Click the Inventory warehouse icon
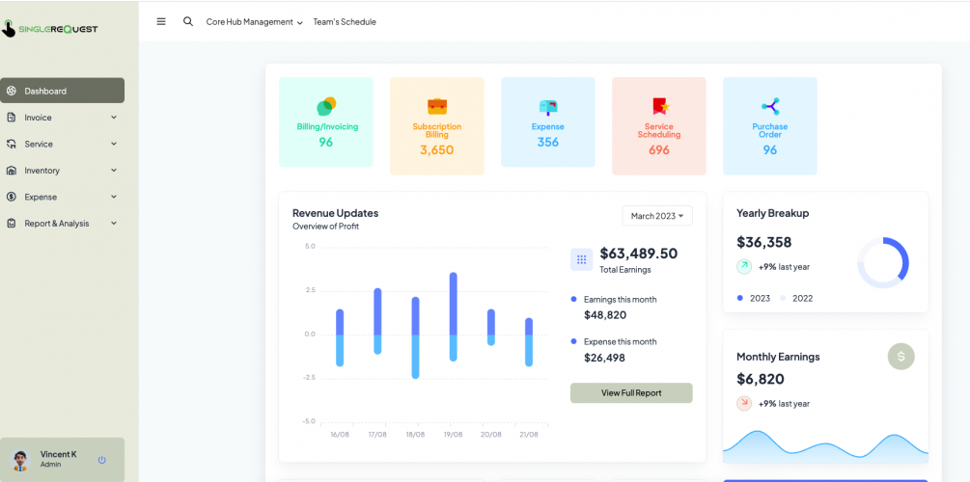This screenshot has width=970, height=482. pyautogui.click(x=12, y=171)
